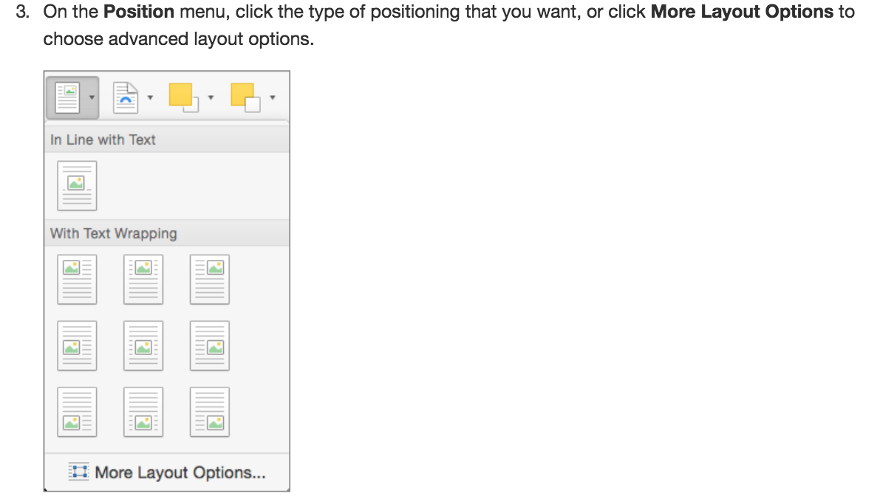This screenshot has height=499, width=880.
Task: Open the Position dropdown arrow
Action: point(91,97)
